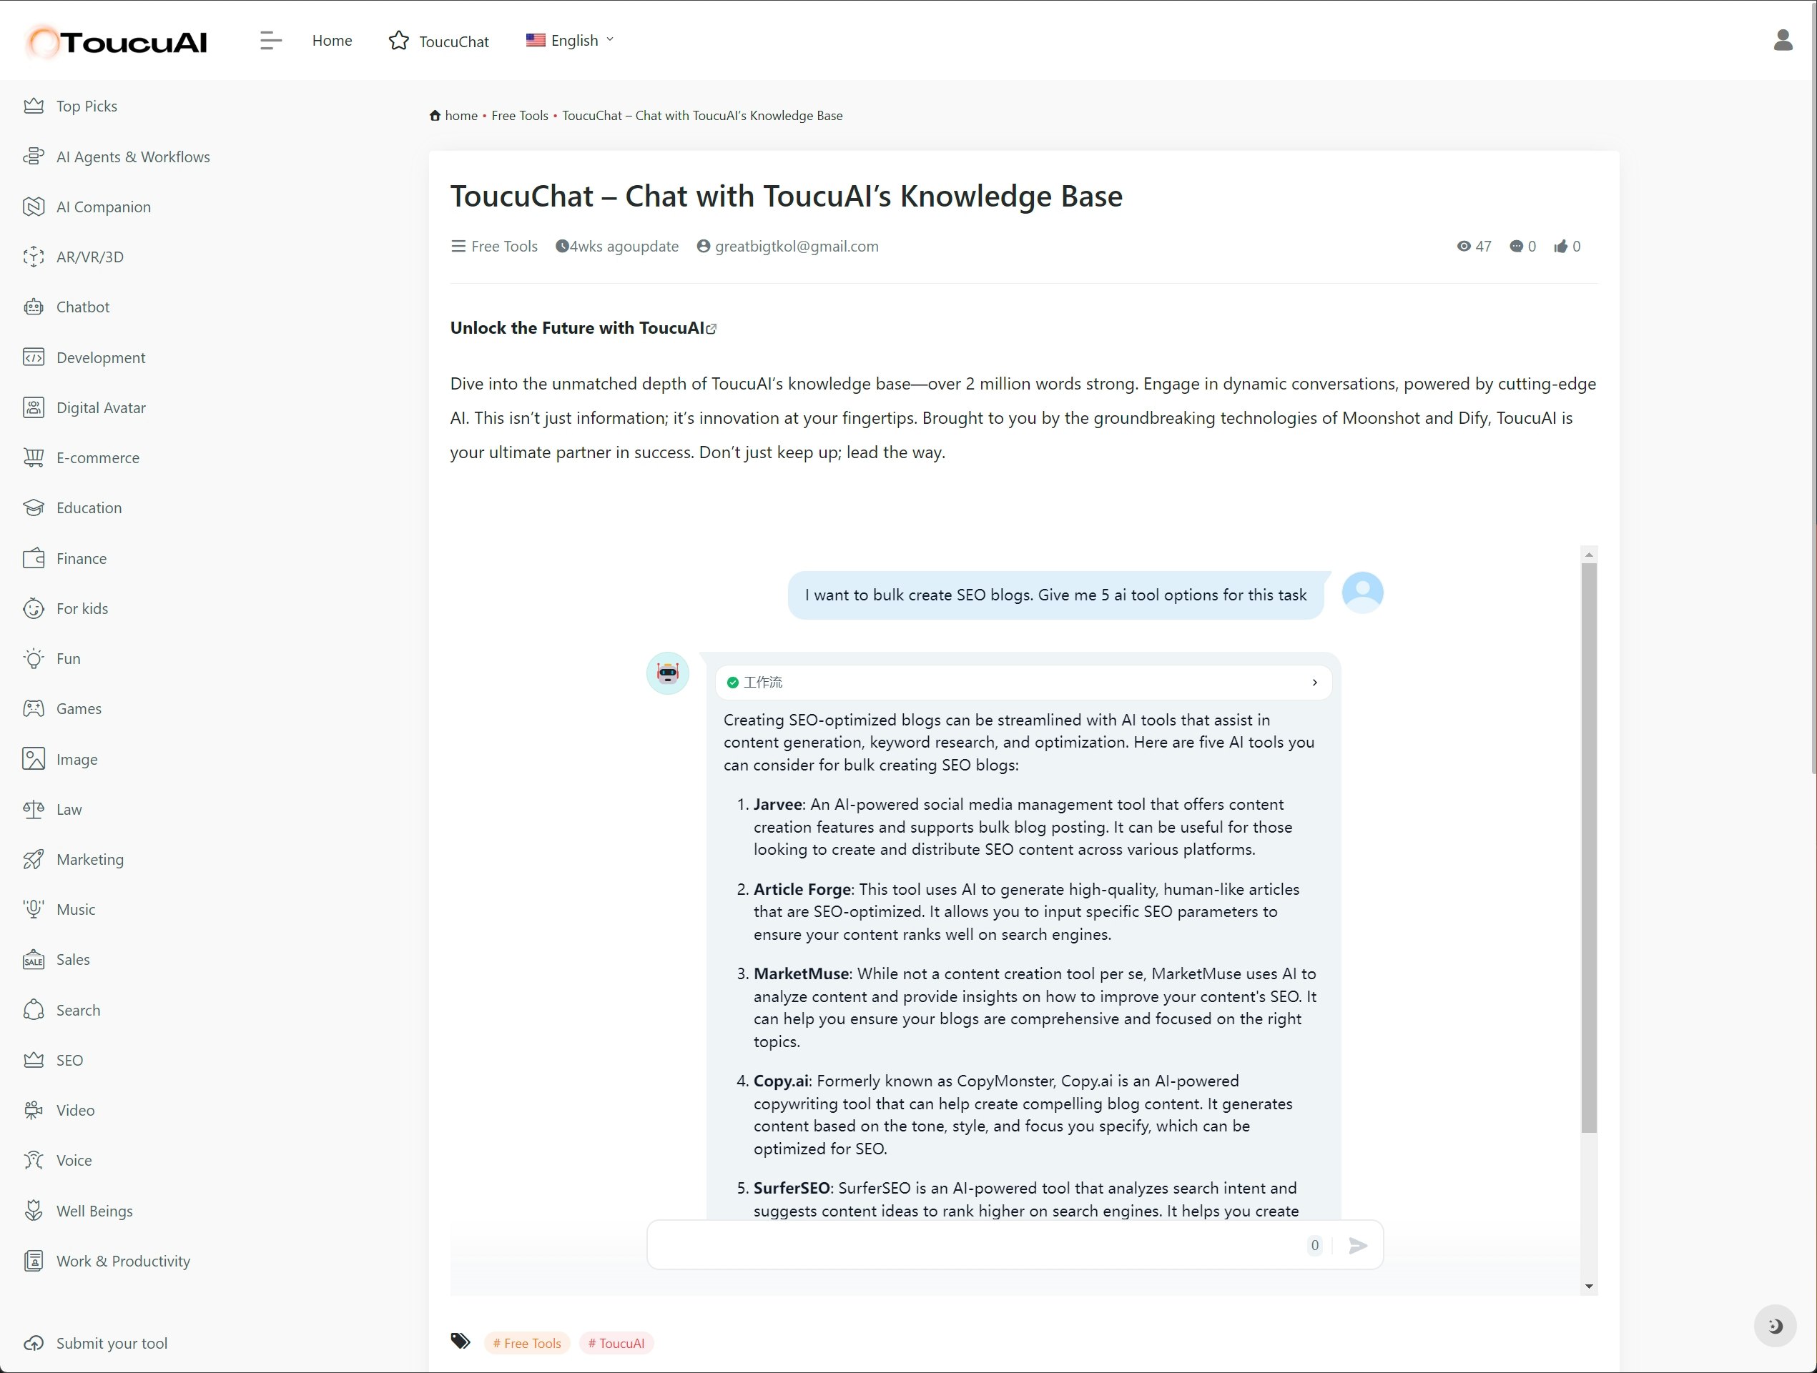Screen dimensions: 1817x1373
Task: Click the # ToucuAI tag
Action: [x=616, y=1344]
